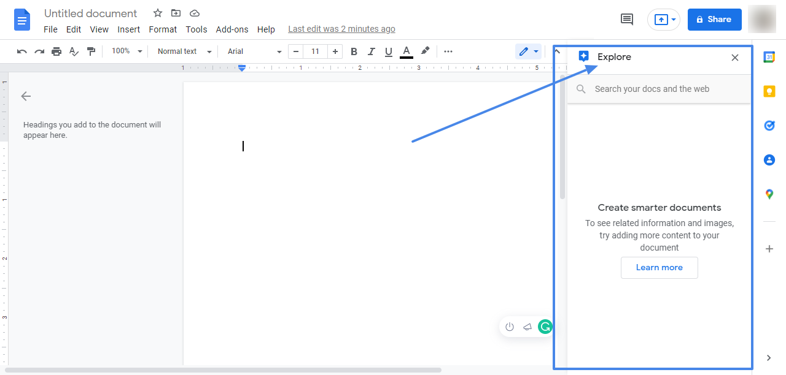Check the cloud document status icon
The height and width of the screenshot is (375, 786).
click(195, 13)
